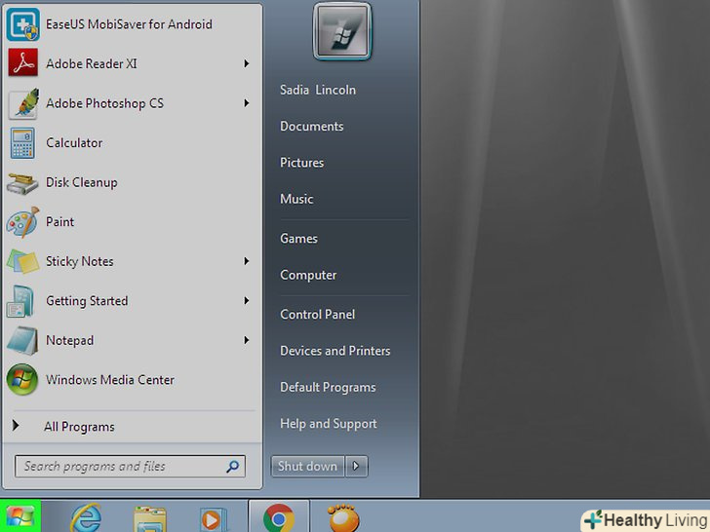Select the Notepad label
710x532 pixels.
70,341
